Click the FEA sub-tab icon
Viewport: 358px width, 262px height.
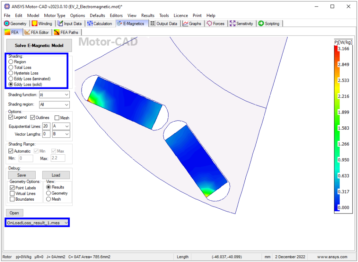click(8, 32)
